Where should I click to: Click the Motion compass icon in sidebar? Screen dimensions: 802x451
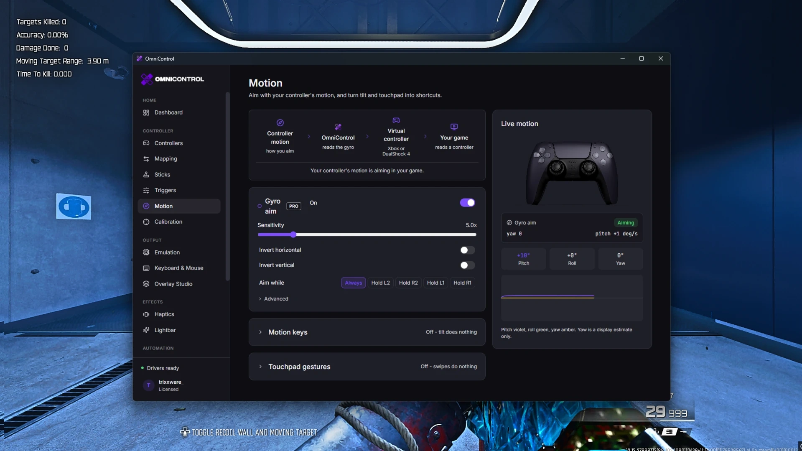tap(146, 206)
